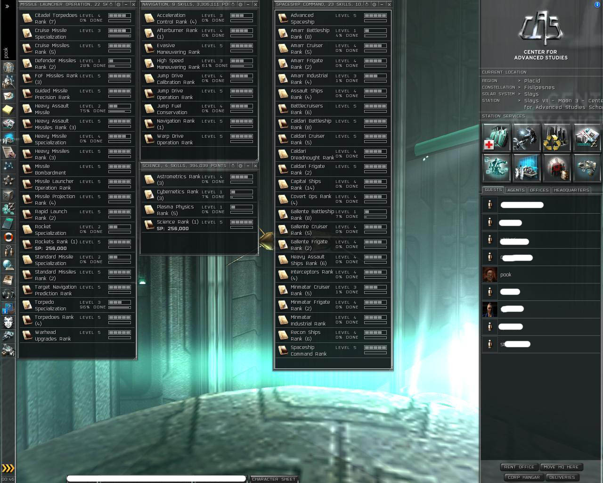This screenshot has height=483, width=603.
Task: Open the reprocessing plant recycle icon
Action: click(x=557, y=137)
